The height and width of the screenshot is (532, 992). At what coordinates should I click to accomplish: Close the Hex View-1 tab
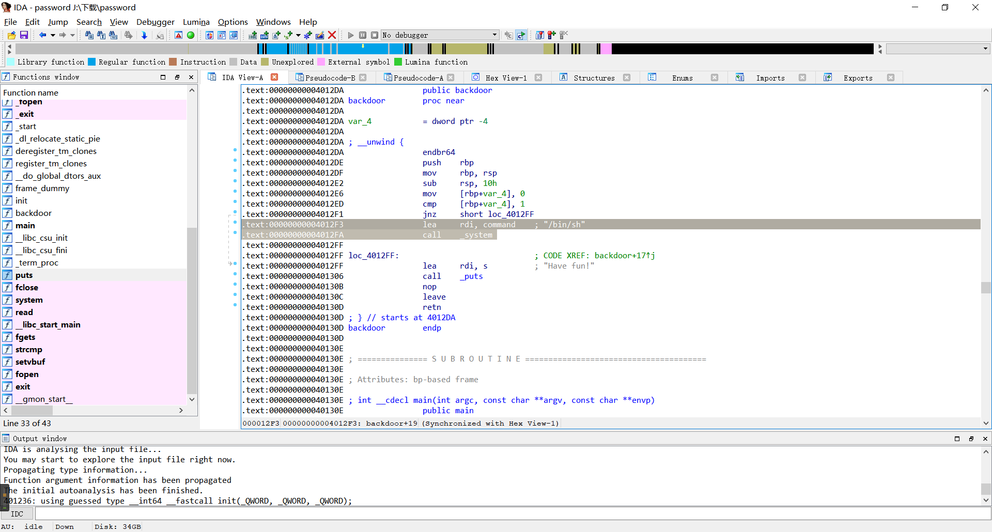point(538,77)
